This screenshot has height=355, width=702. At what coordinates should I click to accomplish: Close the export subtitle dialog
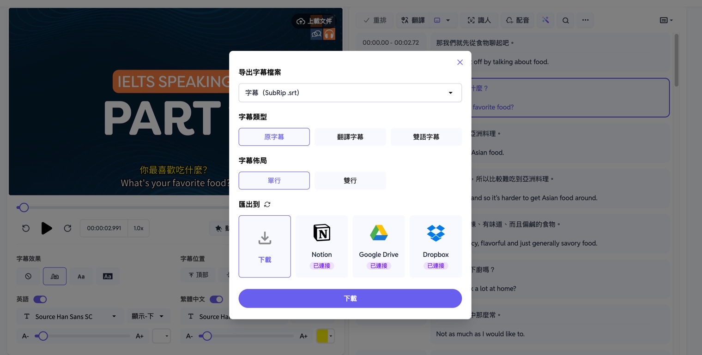pos(460,62)
